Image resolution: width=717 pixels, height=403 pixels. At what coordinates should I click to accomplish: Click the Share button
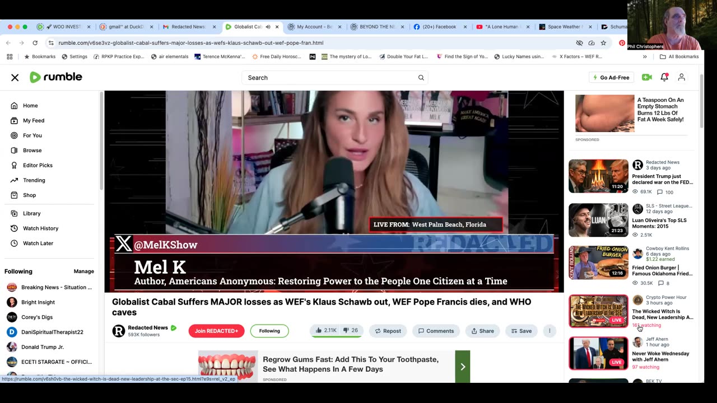pyautogui.click(x=482, y=331)
